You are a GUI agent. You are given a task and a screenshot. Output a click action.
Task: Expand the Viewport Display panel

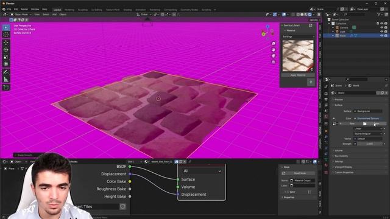click(x=342, y=167)
